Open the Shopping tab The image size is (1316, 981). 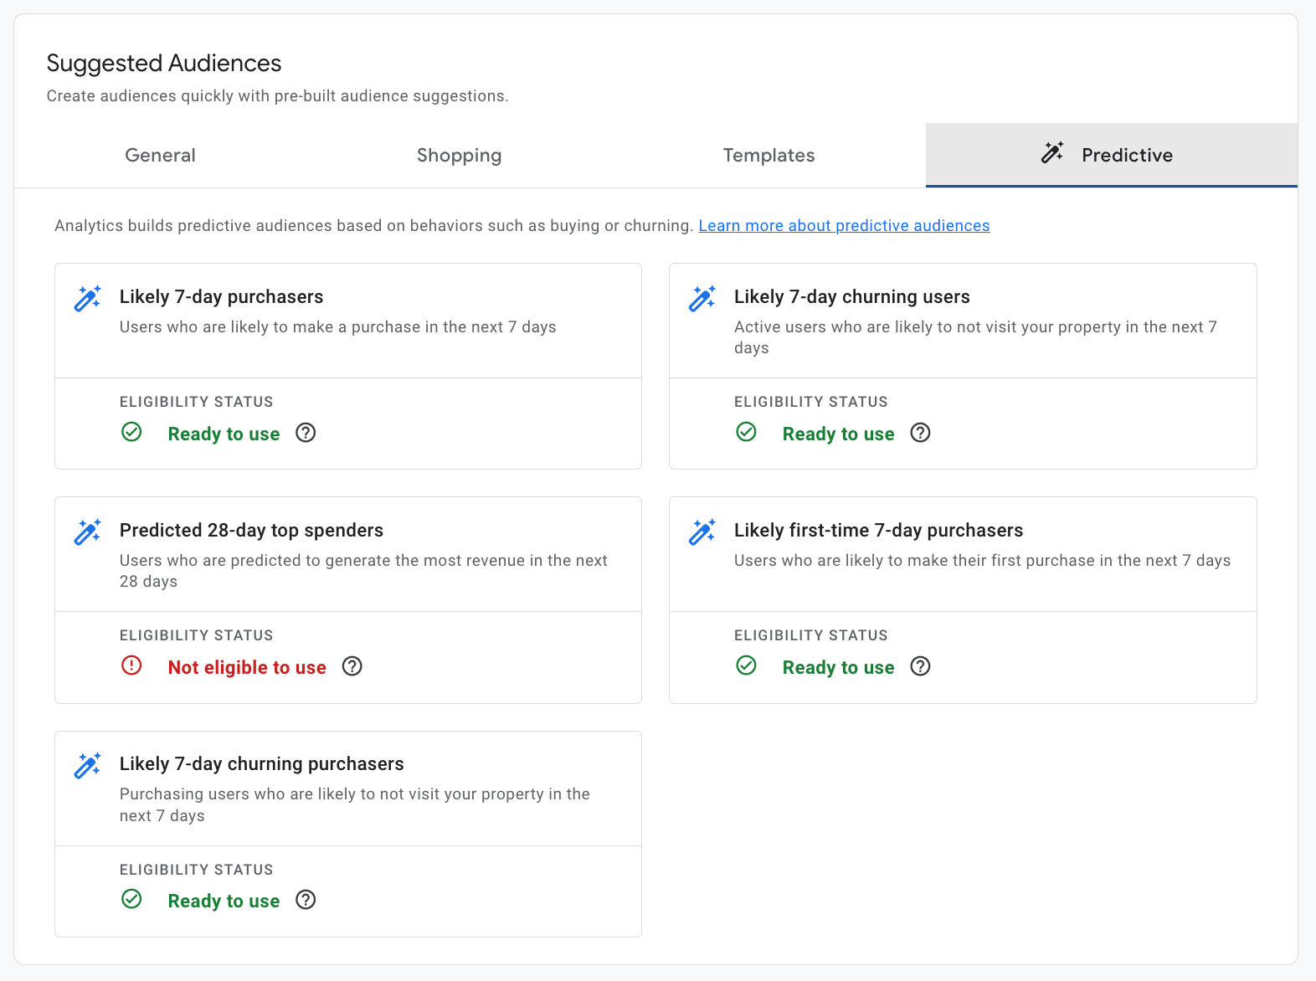coord(459,156)
